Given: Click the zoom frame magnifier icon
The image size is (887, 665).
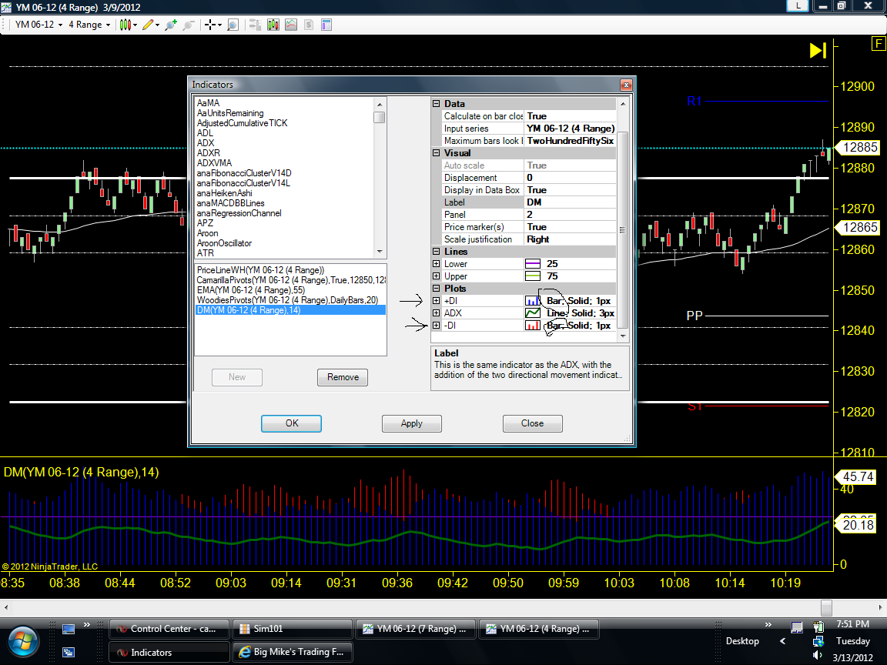Looking at the screenshot, I should pos(233,25).
